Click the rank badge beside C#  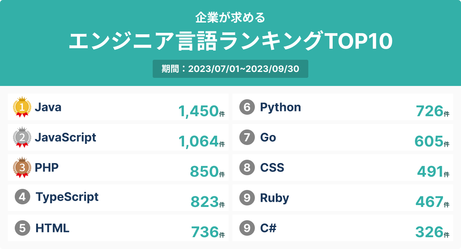[247, 228]
